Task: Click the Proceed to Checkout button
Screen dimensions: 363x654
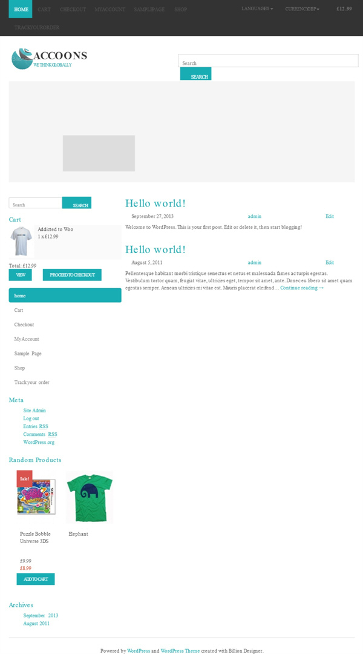Action: coord(72,275)
